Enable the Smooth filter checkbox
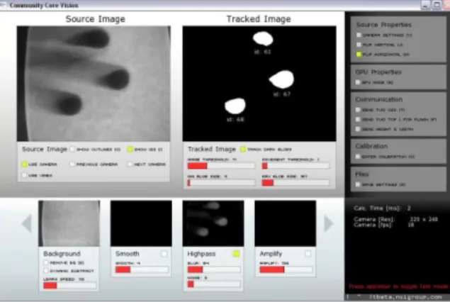 pos(164,254)
